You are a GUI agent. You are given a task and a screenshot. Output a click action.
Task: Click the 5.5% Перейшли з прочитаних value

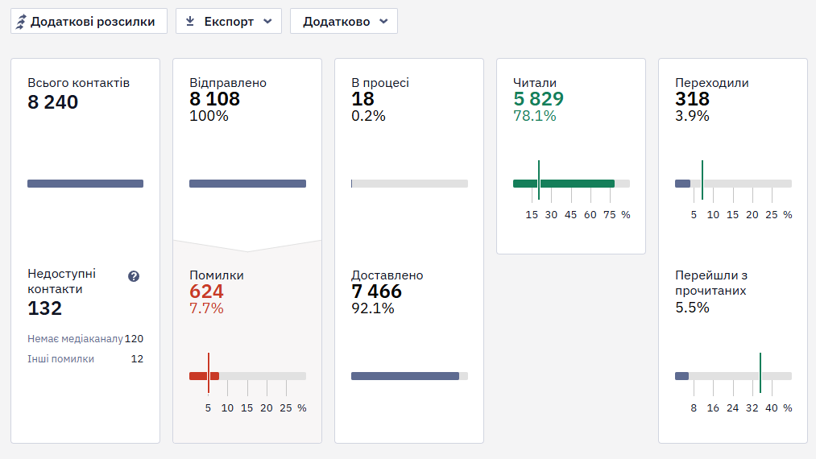click(x=692, y=308)
